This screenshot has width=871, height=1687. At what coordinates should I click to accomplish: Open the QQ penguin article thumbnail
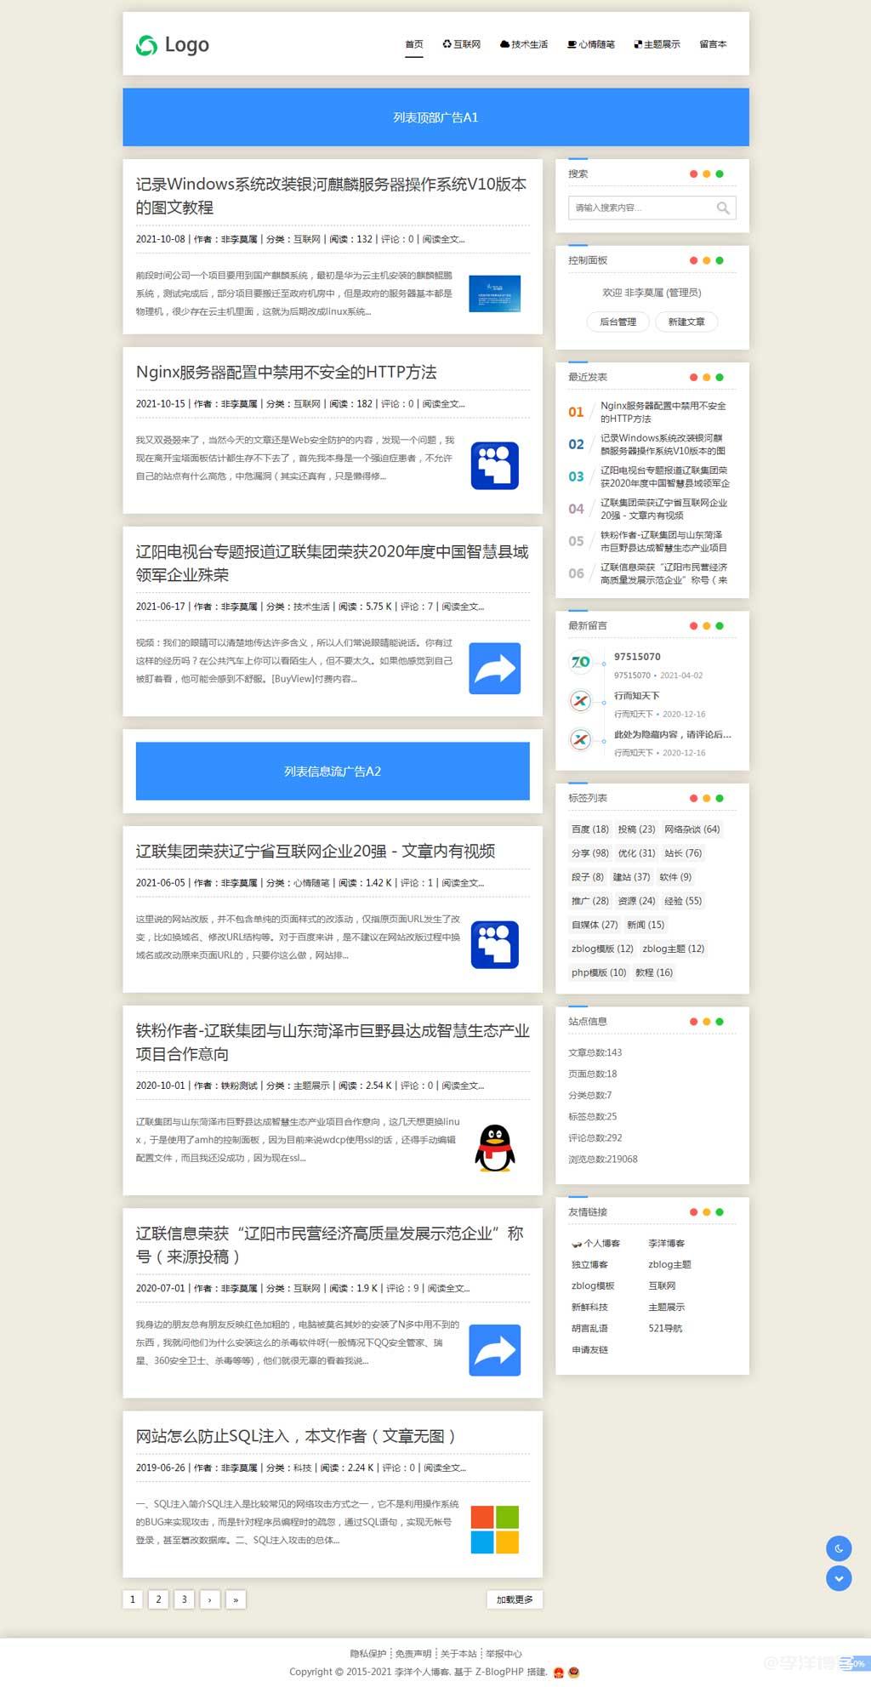[494, 1148]
